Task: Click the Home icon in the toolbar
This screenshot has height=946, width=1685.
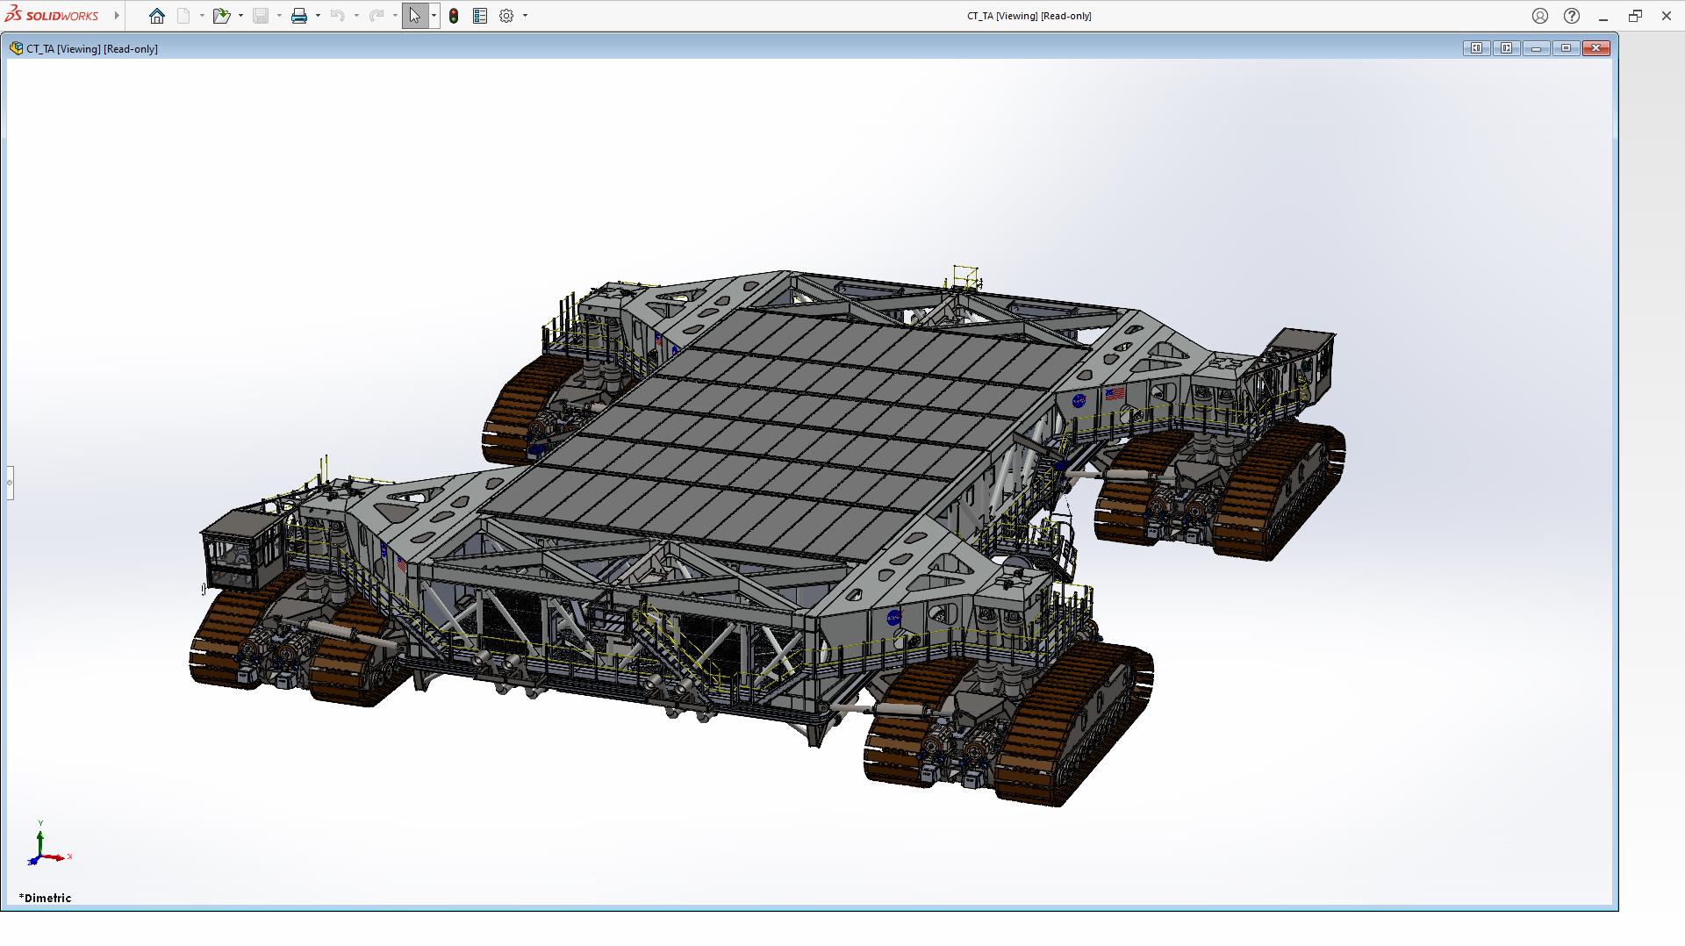Action: tap(157, 16)
